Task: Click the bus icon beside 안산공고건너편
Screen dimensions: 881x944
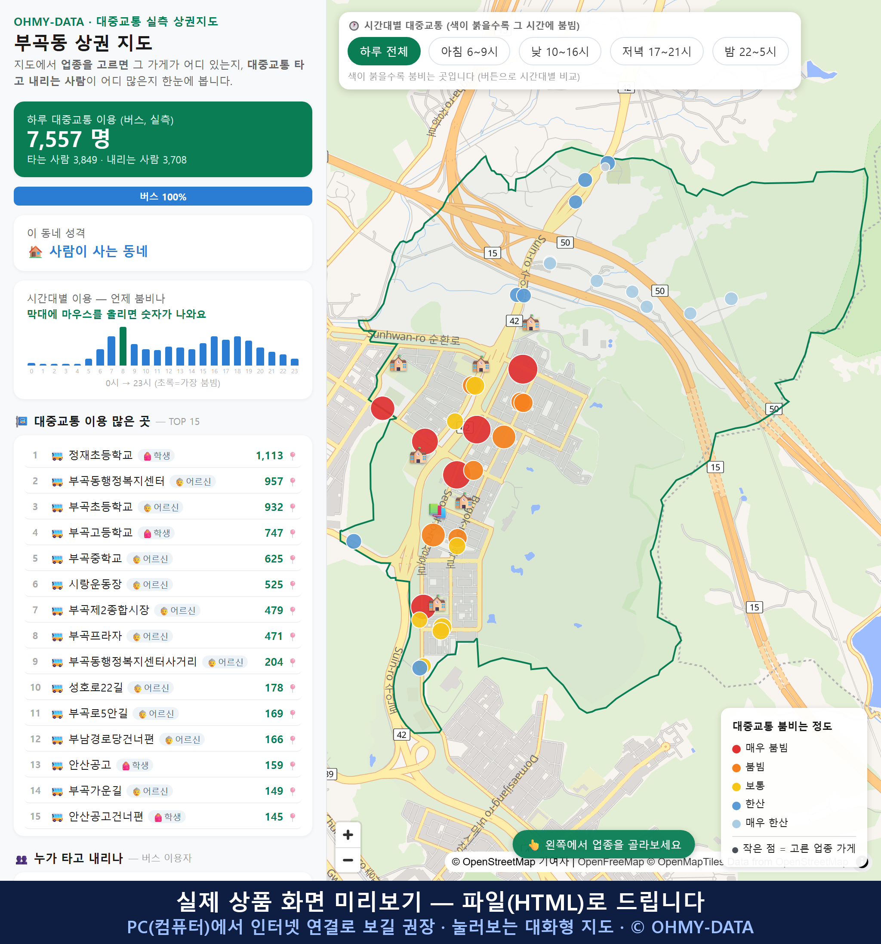Action: (57, 817)
